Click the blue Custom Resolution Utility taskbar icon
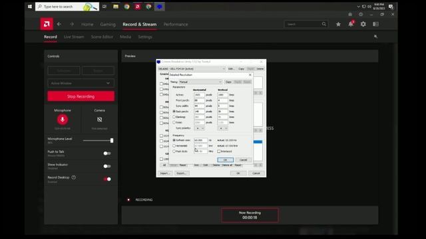The width and height of the screenshot is (426, 239). tap(160, 7)
